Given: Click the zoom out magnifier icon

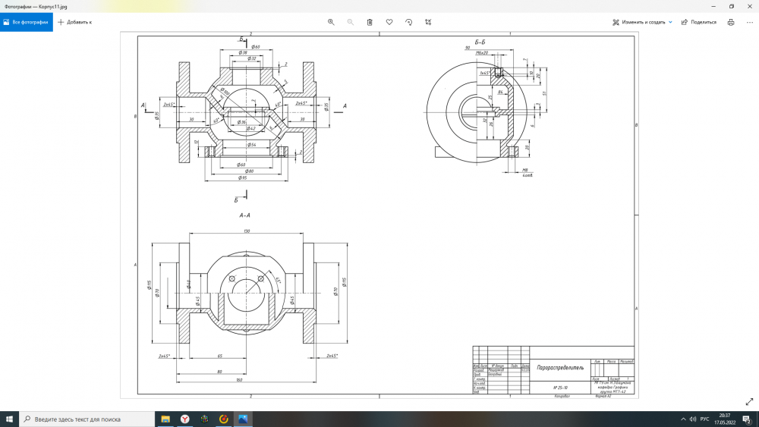Looking at the screenshot, I should coord(351,22).
